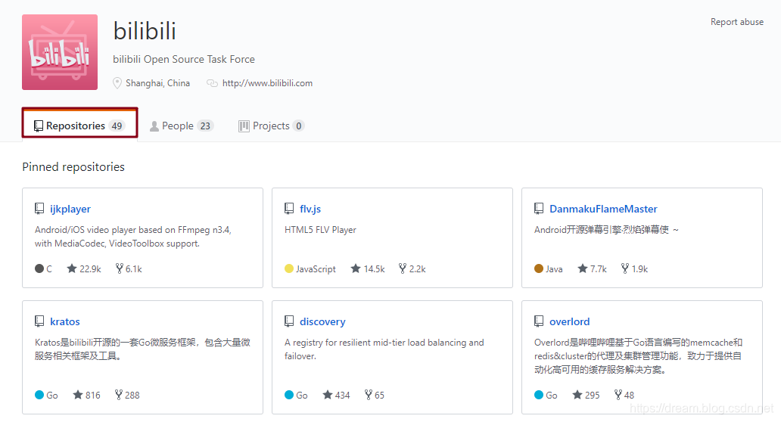The width and height of the screenshot is (781, 422).
Task: Click the bilibili organization avatar logo
Action: [x=60, y=52]
